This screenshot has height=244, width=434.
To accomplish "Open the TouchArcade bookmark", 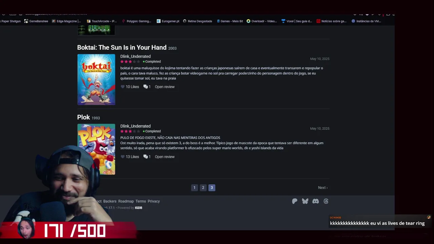I will tap(102, 21).
